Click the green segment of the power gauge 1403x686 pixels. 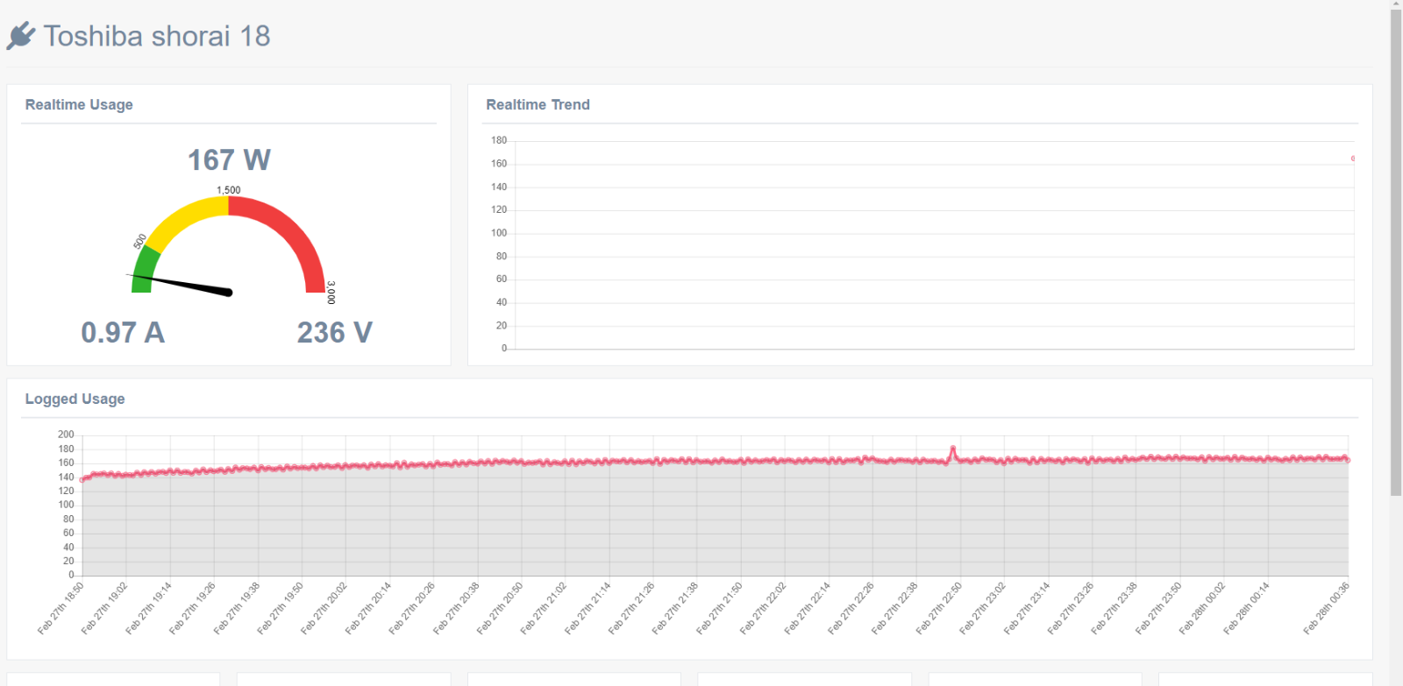click(144, 267)
